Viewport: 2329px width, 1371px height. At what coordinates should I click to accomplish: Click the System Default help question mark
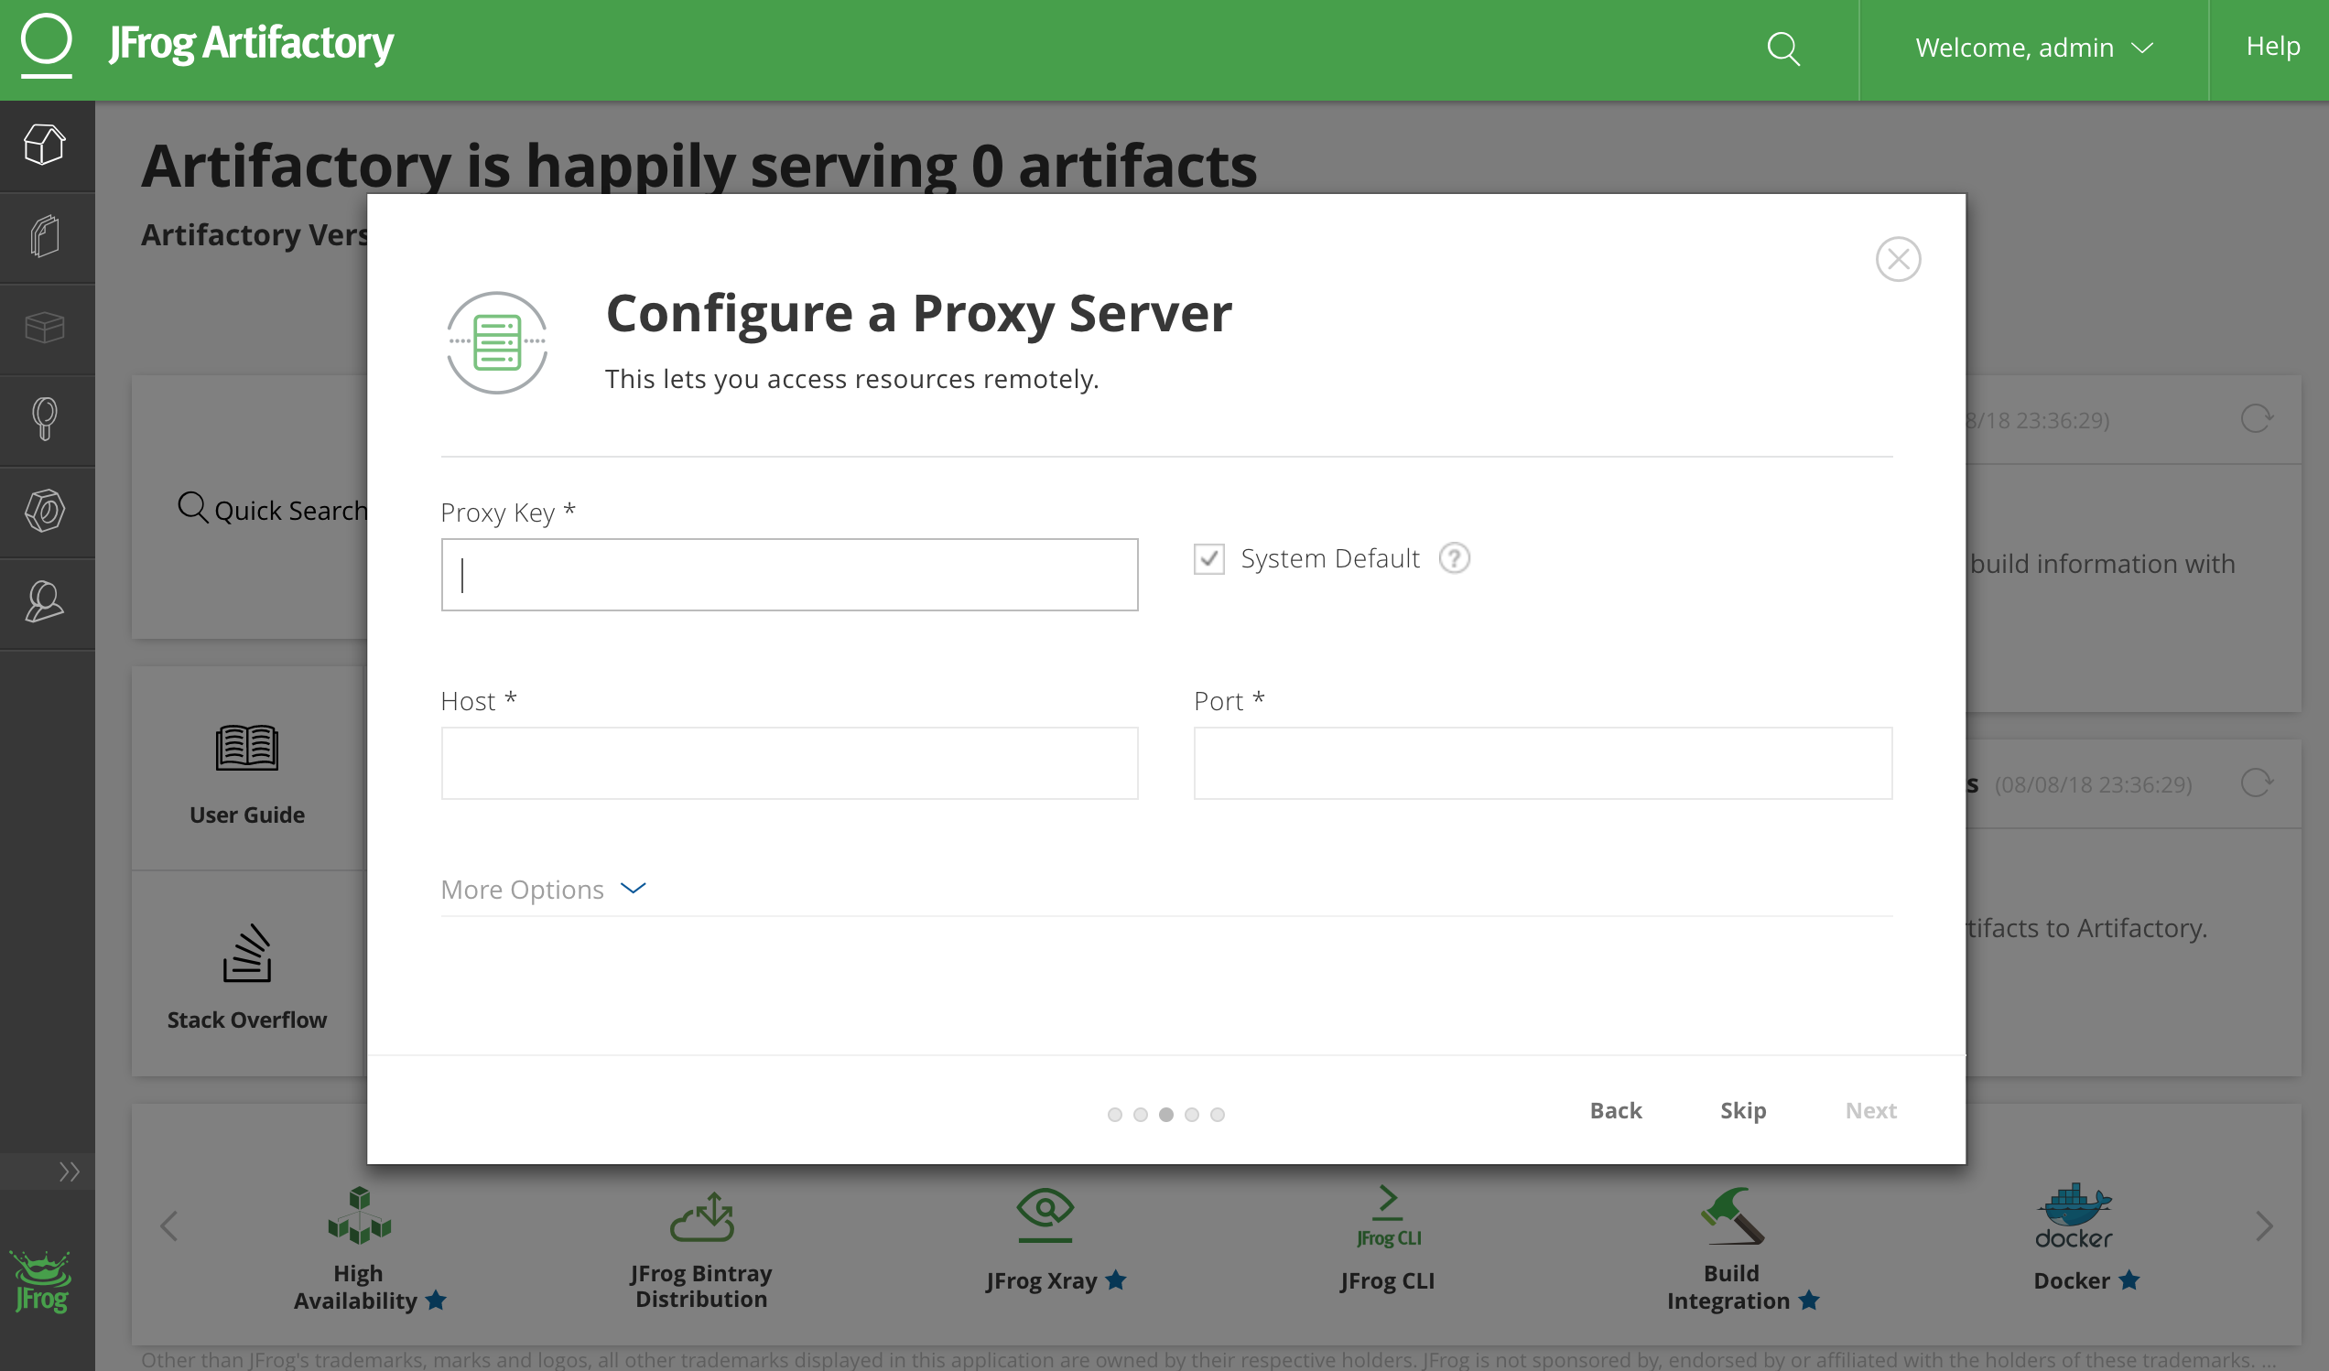point(1454,558)
